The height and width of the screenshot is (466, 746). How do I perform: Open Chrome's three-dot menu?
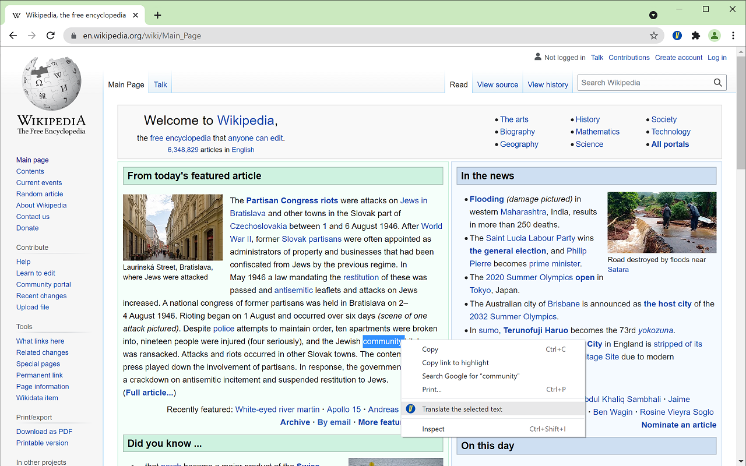(733, 36)
